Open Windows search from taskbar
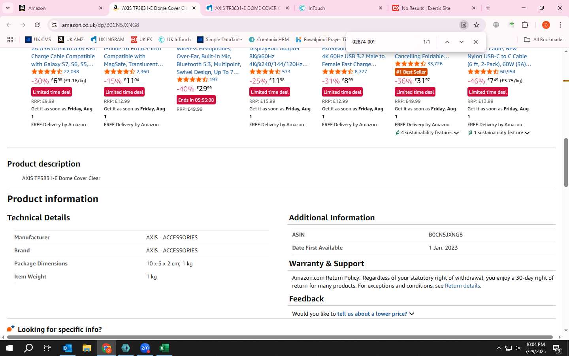This screenshot has width=569, height=356. coord(28,348)
